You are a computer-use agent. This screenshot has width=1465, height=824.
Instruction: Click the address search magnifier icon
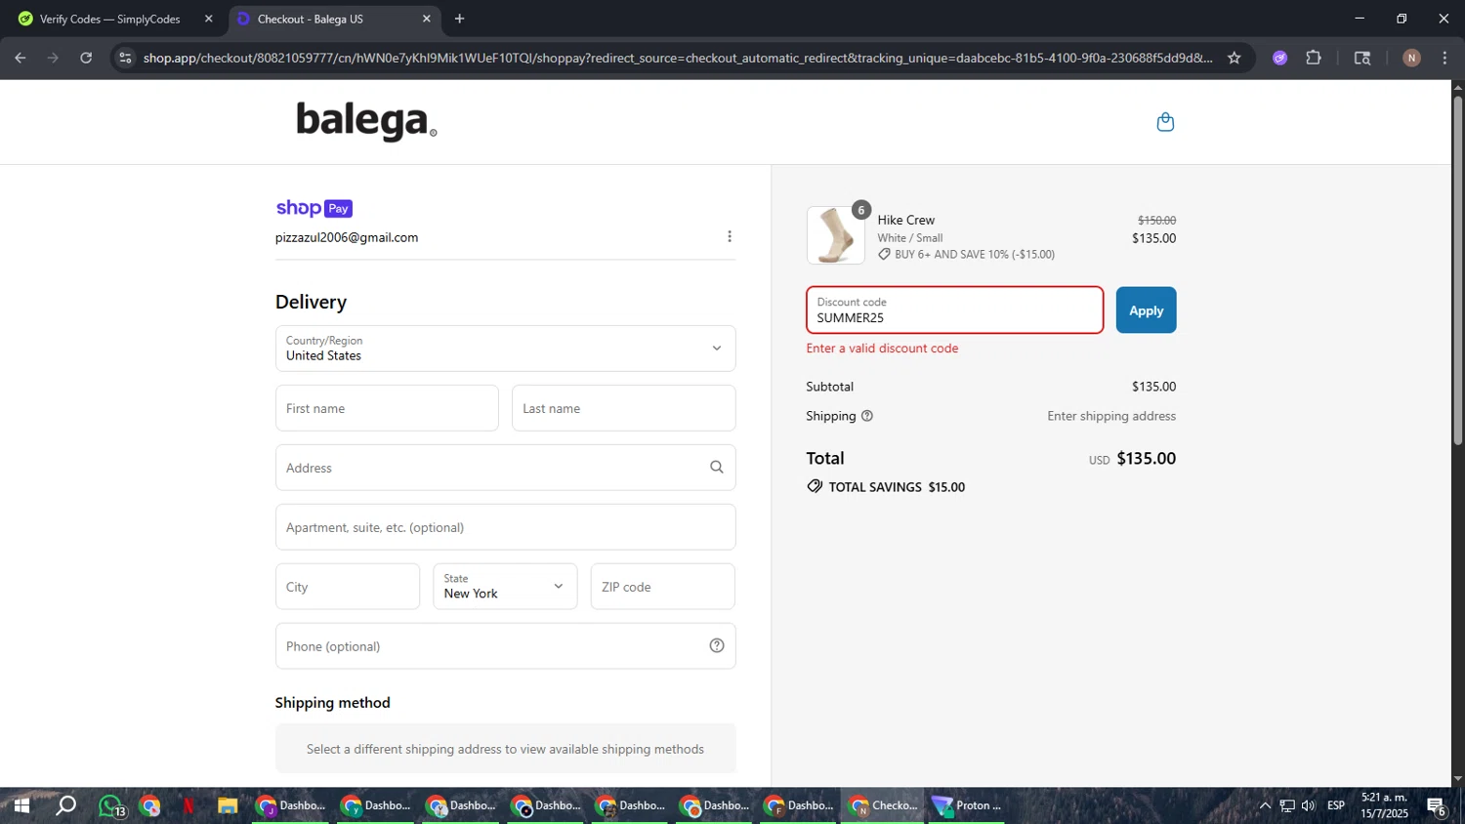(717, 468)
